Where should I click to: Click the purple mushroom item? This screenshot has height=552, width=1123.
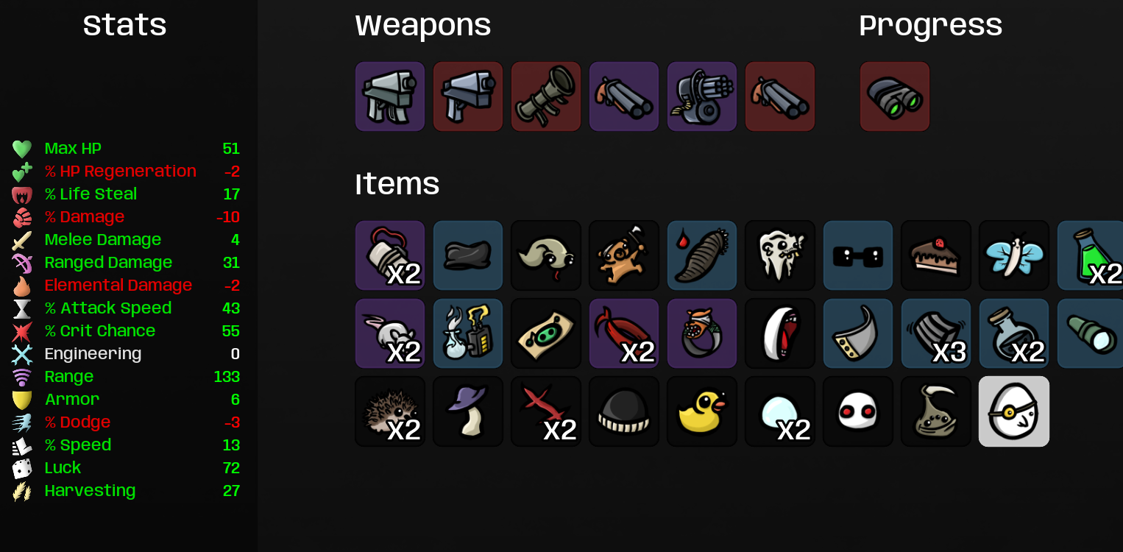(x=468, y=411)
